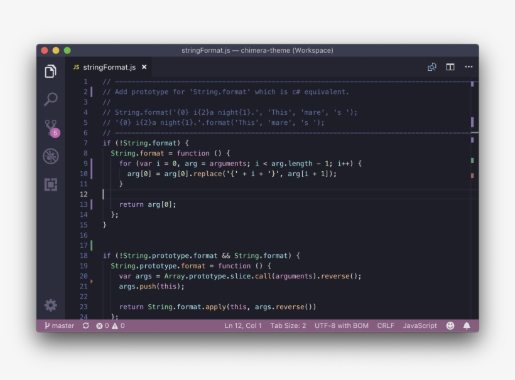Click the green change marker at line 17

click(92, 245)
